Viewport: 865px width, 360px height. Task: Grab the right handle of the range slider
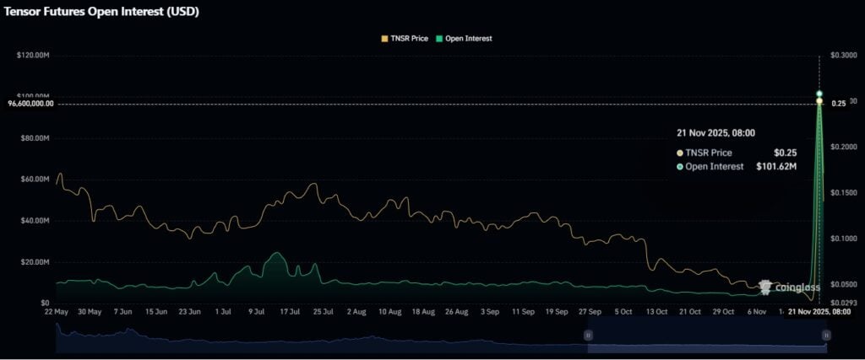pyautogui.click(x=825, y=336)
